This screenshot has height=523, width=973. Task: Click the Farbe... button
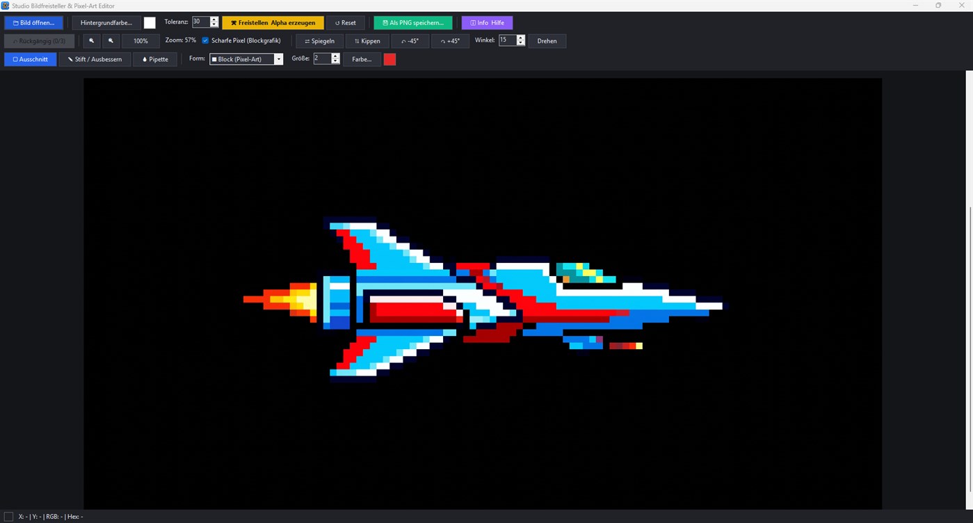tap(362, 59)
